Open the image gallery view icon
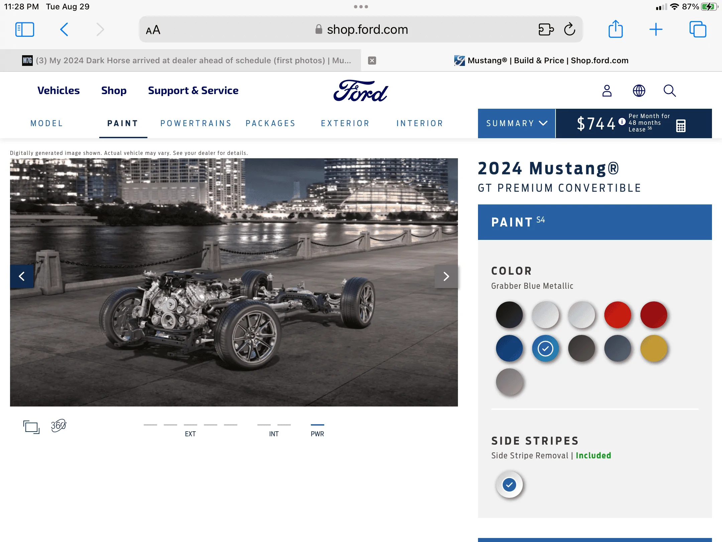The image size is (722, 542). tap(31, 427)
